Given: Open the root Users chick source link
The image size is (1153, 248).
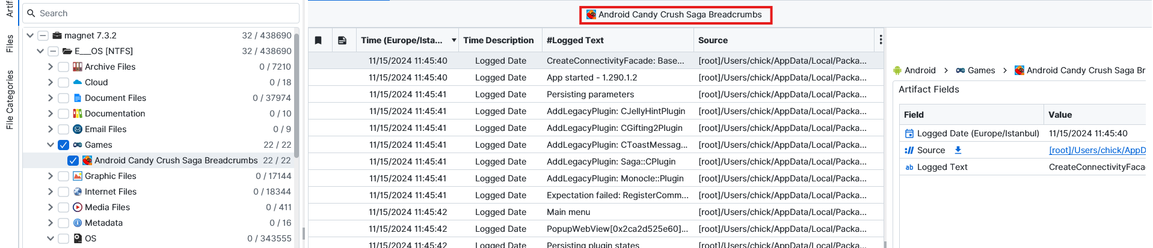Looking at the screenshot, I should pos(1096,150).
